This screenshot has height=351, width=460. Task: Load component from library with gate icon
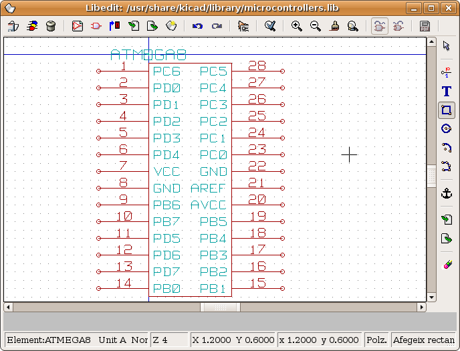(x=96, y=26)
